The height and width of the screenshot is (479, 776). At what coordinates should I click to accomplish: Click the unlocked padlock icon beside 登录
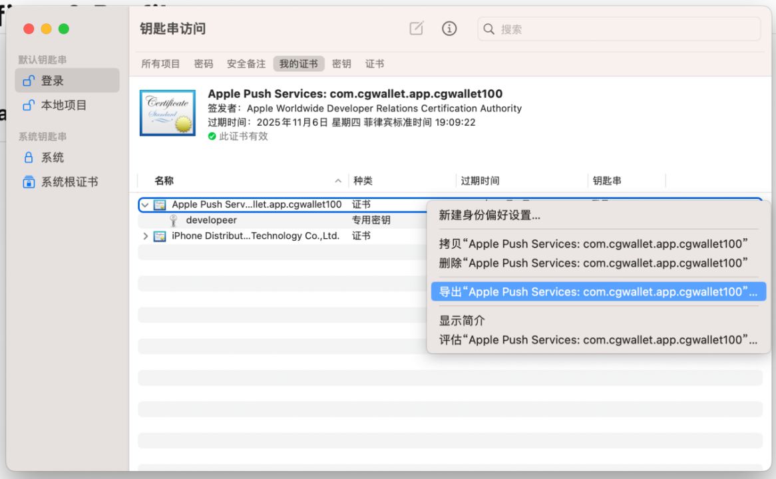point(29,80)
